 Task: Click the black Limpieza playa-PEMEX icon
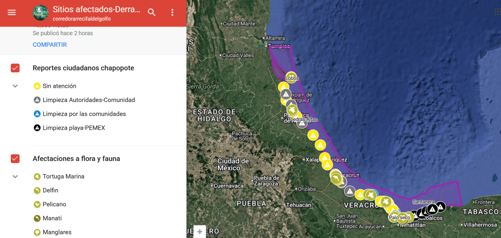pos(37,128)
